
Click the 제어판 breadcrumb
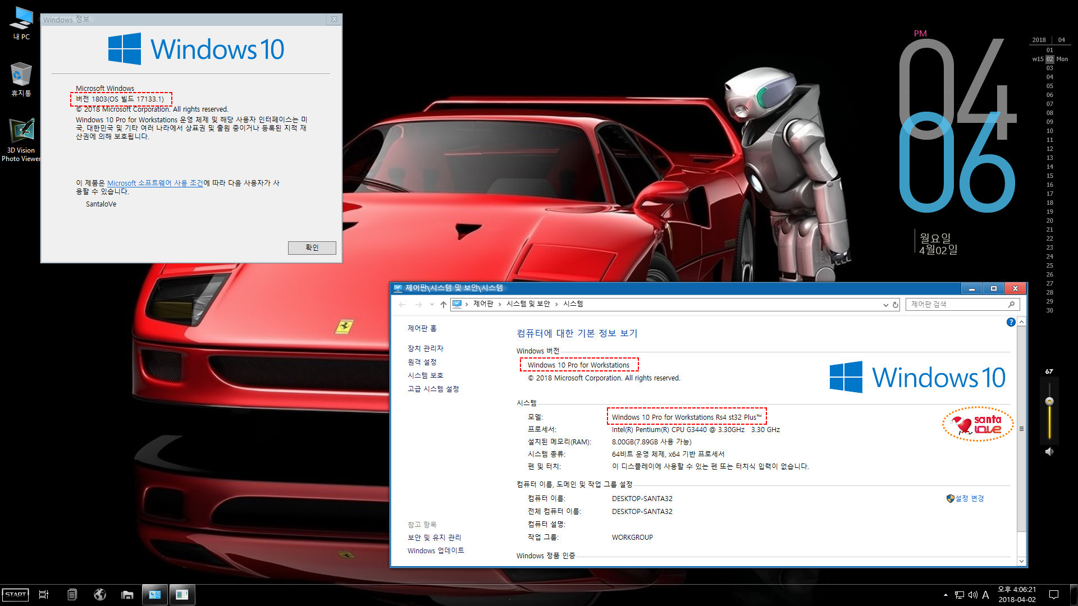[483, 304]
